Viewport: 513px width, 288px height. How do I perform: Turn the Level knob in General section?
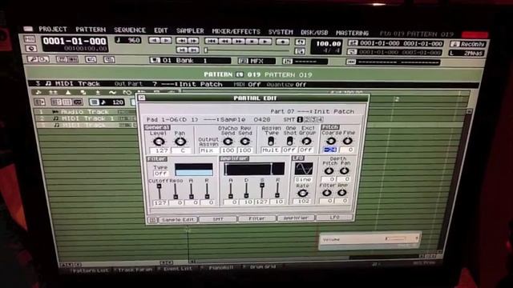[x=159, y=142]
